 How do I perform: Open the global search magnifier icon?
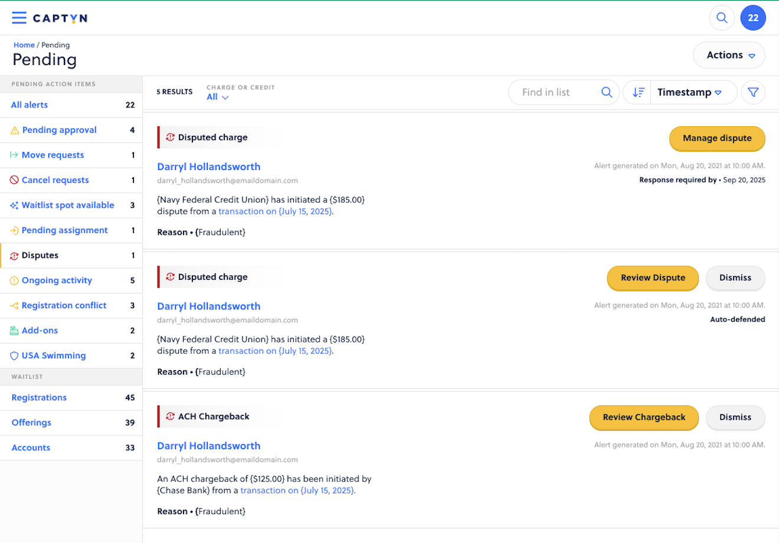[722, 18]
